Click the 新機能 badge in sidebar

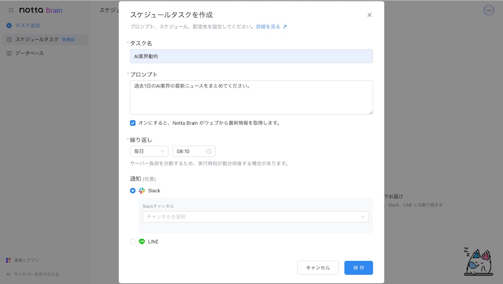point(68,39)
